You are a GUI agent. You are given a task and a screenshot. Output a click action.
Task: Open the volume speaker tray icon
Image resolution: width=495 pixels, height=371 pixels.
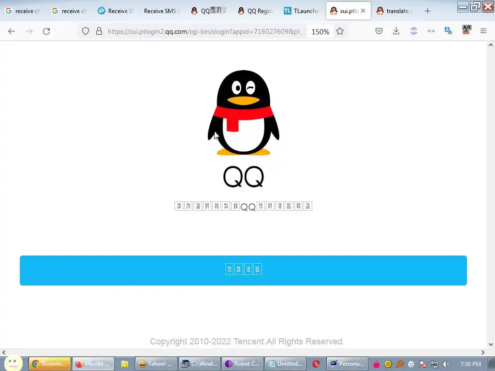pos(446,364)
